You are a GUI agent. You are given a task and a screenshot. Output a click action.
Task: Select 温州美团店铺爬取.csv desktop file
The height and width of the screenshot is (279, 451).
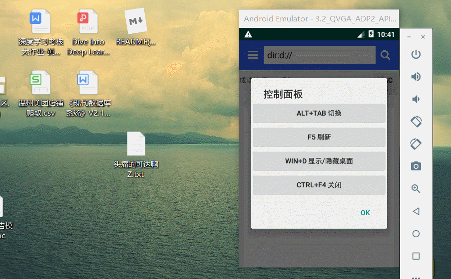click(41, 94)
